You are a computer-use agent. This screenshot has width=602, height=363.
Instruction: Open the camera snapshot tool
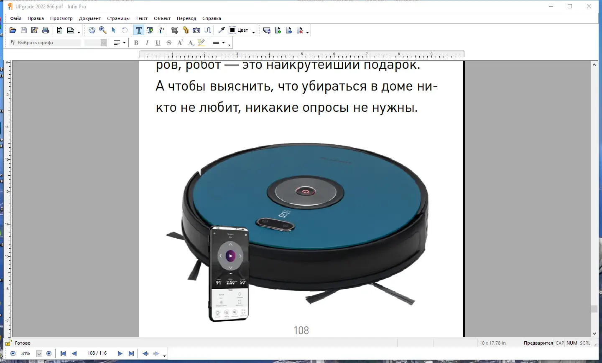[x=196, y=30]
